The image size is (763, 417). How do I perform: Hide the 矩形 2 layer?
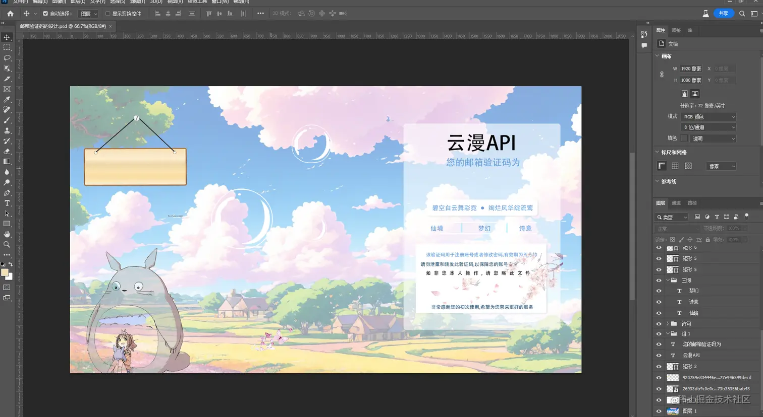click(x=659, y=366)
